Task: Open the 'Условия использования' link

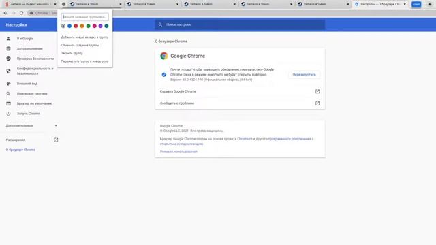Action: point(178,152)
